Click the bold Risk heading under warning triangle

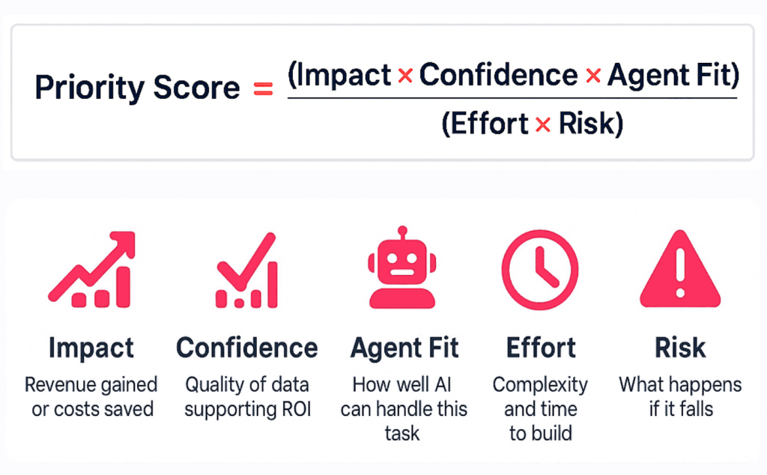tap(680, 348)
